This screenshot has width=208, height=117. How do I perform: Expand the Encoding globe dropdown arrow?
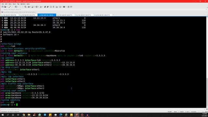38,7
